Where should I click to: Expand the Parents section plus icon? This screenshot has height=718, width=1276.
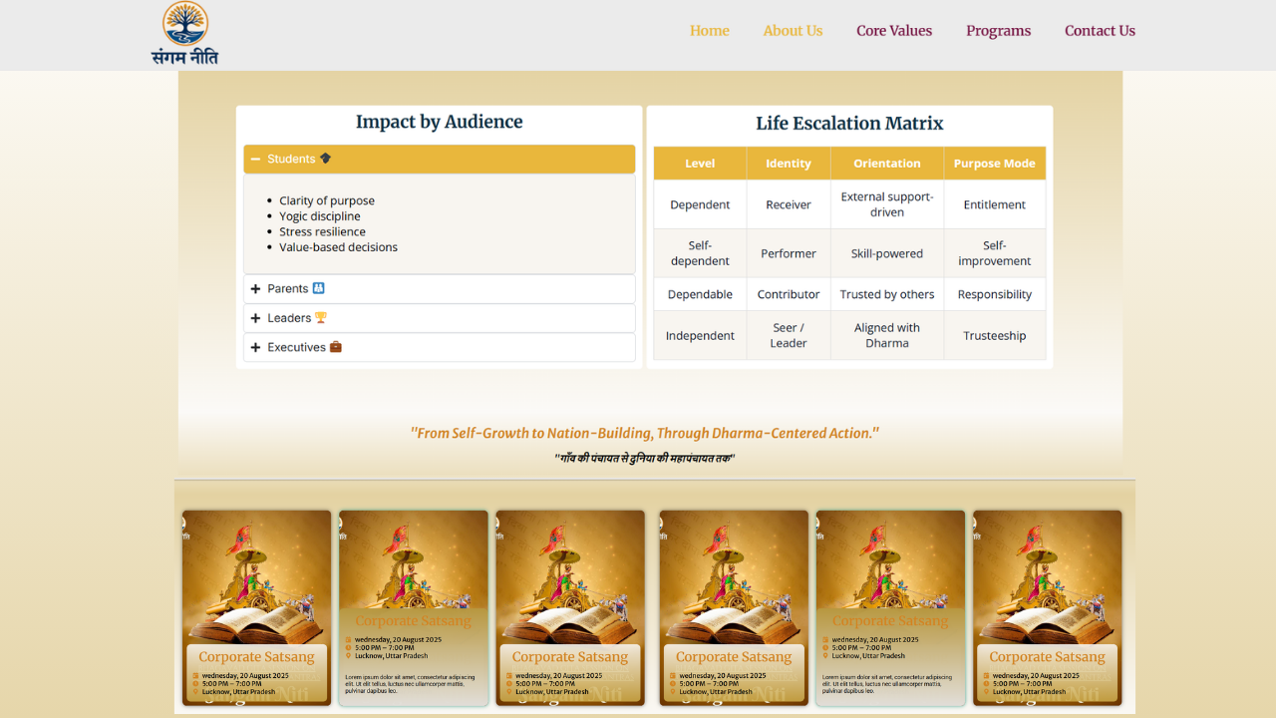pyautogui.click(x=256, y=288)
